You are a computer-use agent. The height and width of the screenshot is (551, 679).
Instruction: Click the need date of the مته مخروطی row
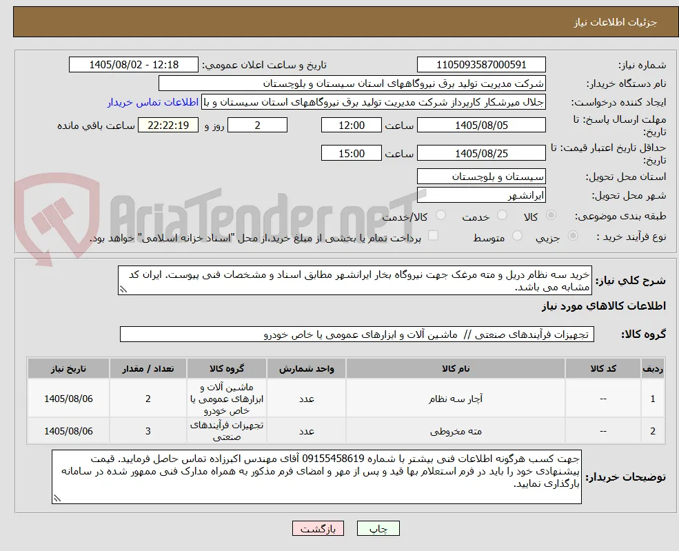click(68, 431)
